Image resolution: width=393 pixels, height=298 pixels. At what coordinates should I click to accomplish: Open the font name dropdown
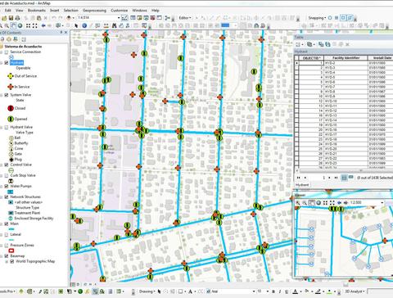tap(254, 291)
